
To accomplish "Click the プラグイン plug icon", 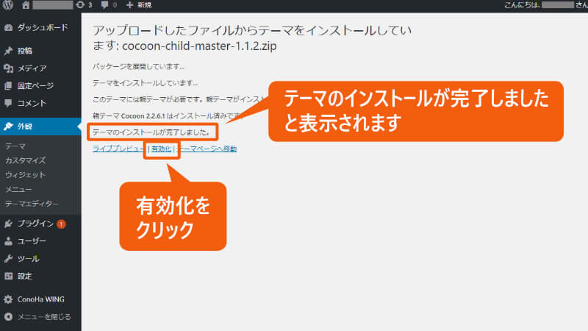I will 8,224.
